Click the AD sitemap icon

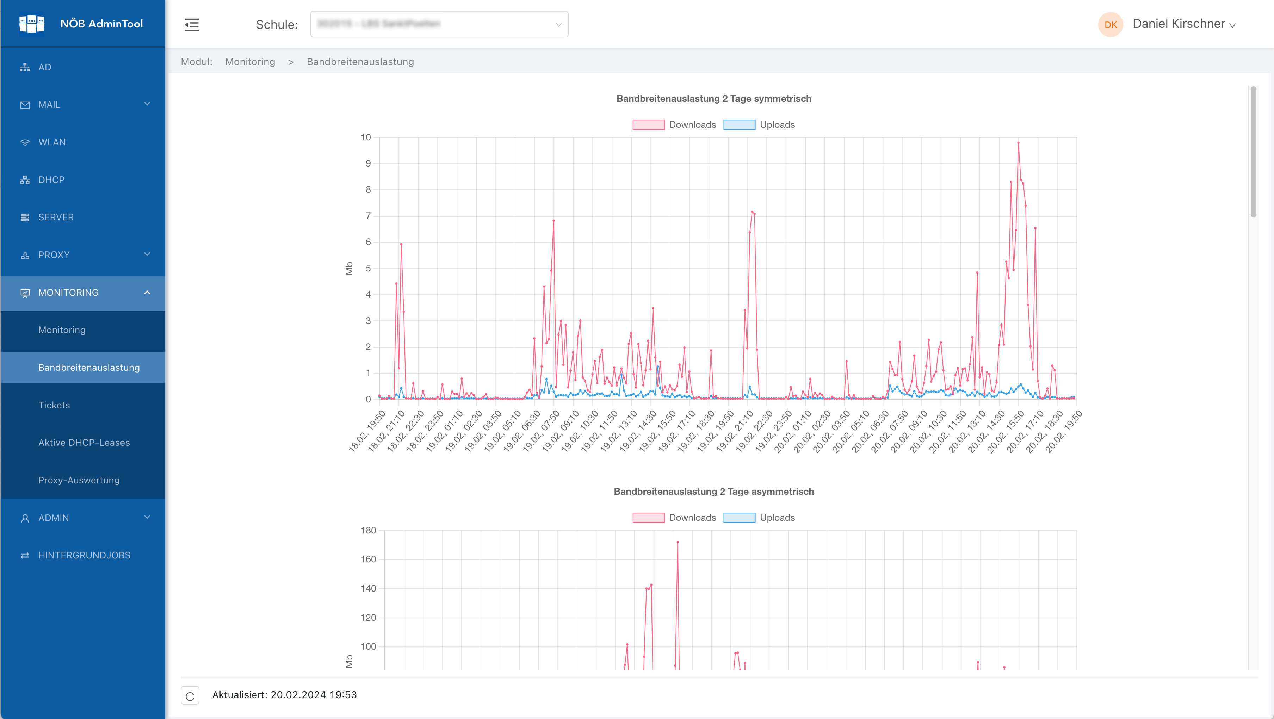point(25,67)
